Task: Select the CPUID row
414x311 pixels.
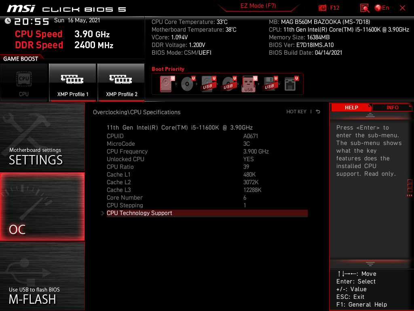Action: tap(207, 136)
